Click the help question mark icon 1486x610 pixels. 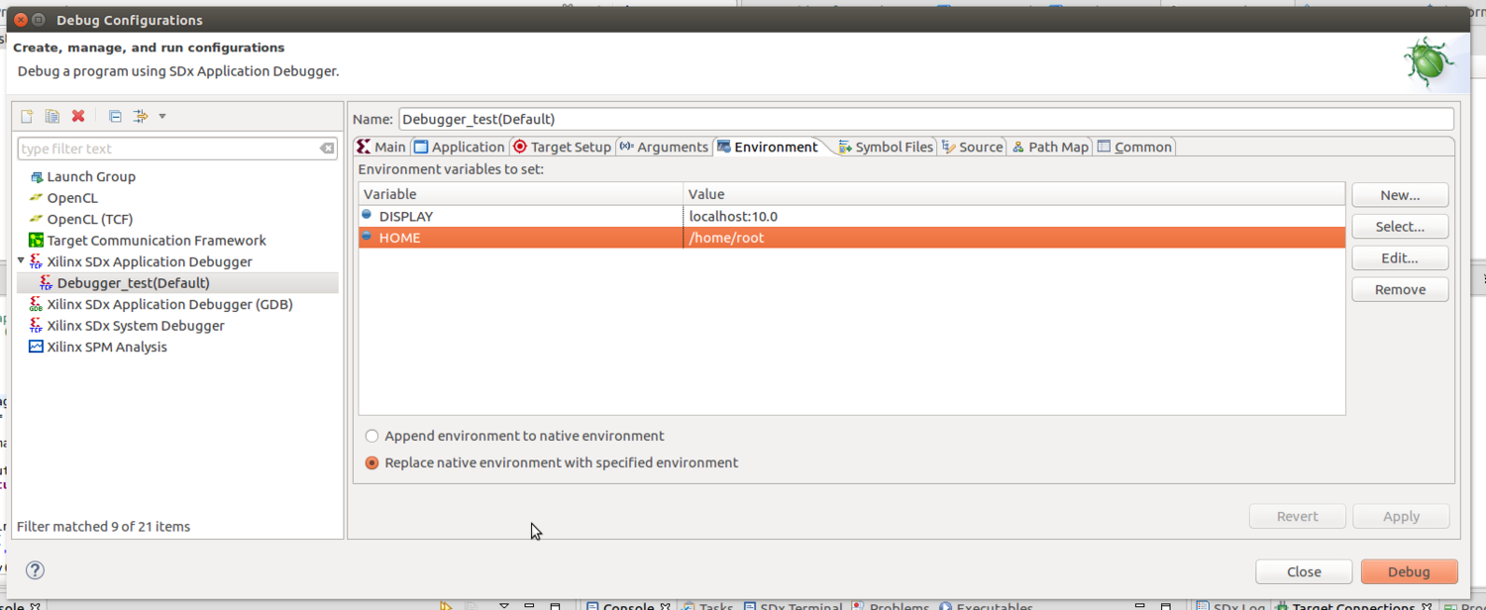(x=35, y=570)
